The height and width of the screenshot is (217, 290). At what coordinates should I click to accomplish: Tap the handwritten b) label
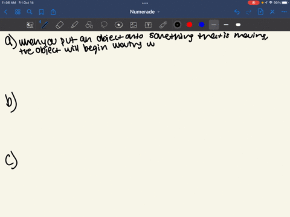pos(11,102)
